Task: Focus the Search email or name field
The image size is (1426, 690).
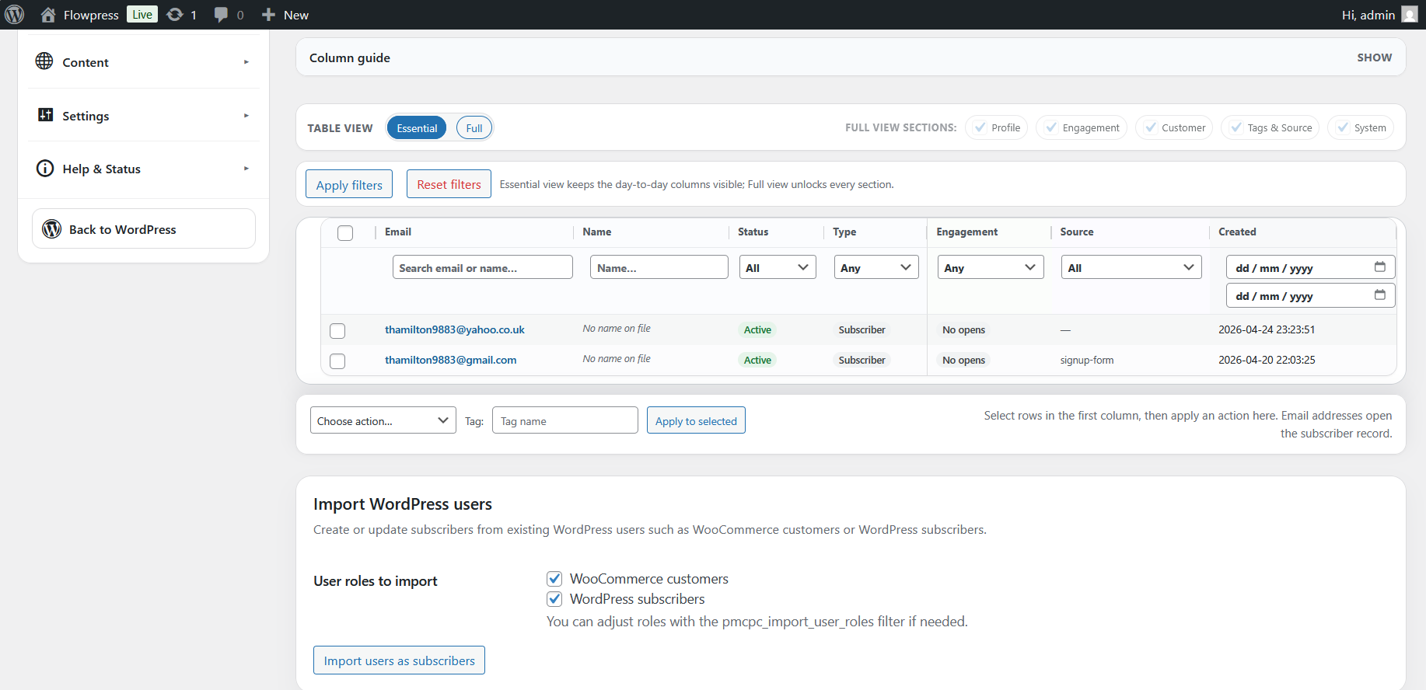Action: pos(483,267)
